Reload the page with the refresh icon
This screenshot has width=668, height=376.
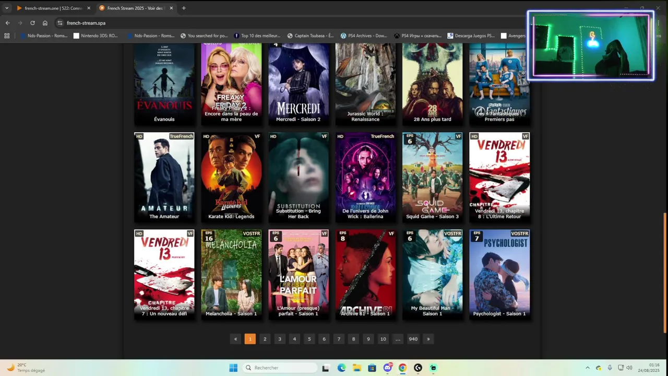(32, 23)
